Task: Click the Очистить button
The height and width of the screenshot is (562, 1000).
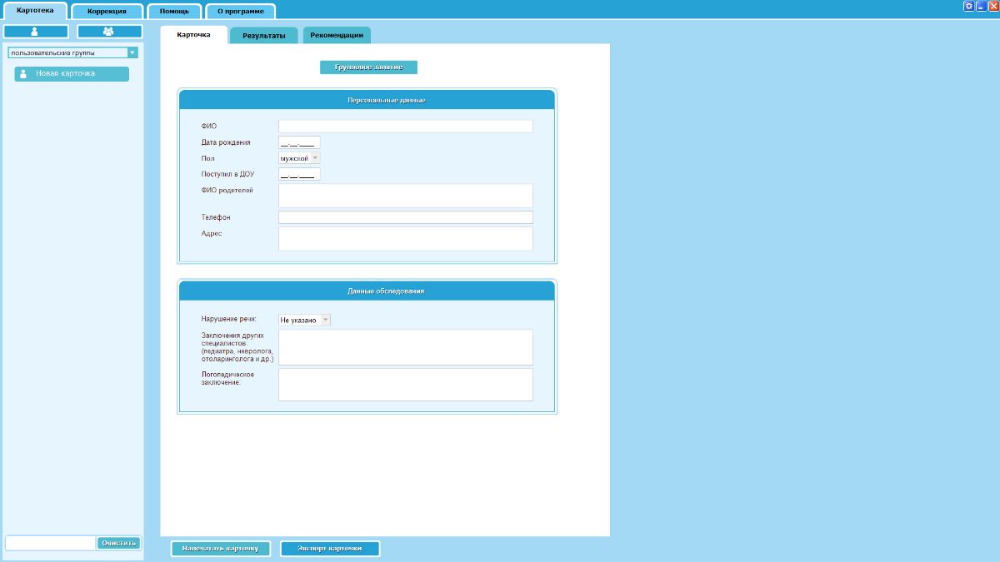Action: coord(118,543)
